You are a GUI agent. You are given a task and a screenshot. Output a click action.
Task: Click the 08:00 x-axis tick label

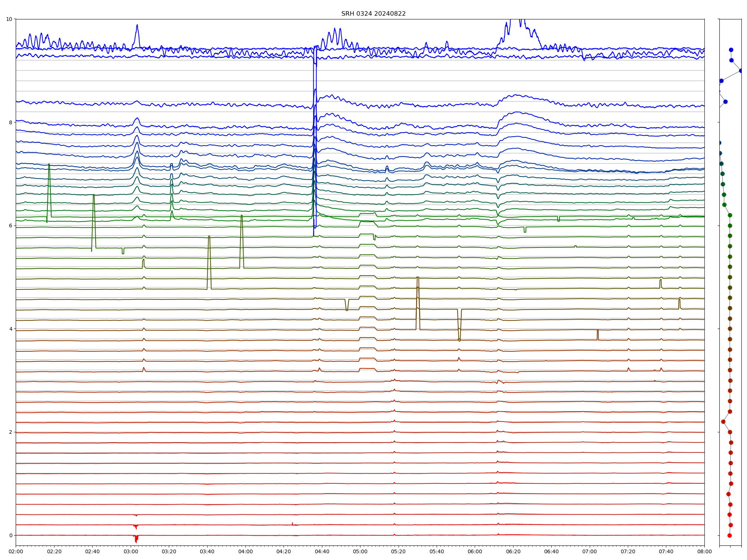[704, 551]
